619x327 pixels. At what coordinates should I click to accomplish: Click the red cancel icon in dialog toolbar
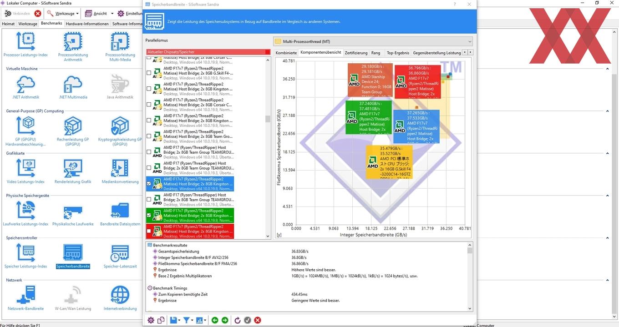[258, 320]
